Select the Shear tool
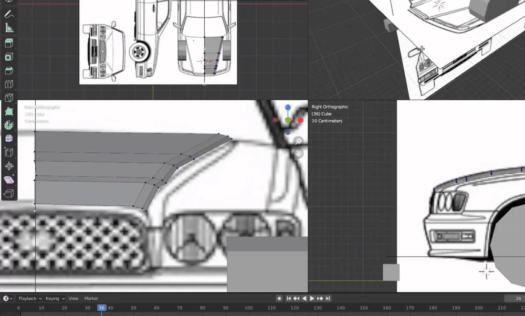The image size is (525, 316). click(9, 180)
